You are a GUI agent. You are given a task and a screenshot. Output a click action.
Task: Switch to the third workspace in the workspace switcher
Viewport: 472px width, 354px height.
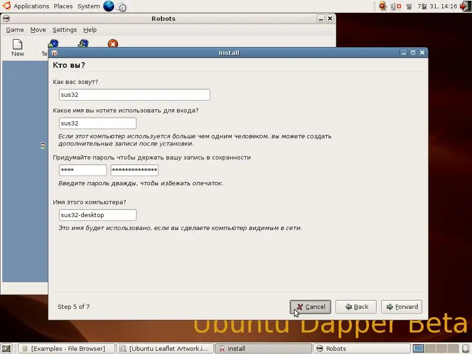tap(441, 348)
